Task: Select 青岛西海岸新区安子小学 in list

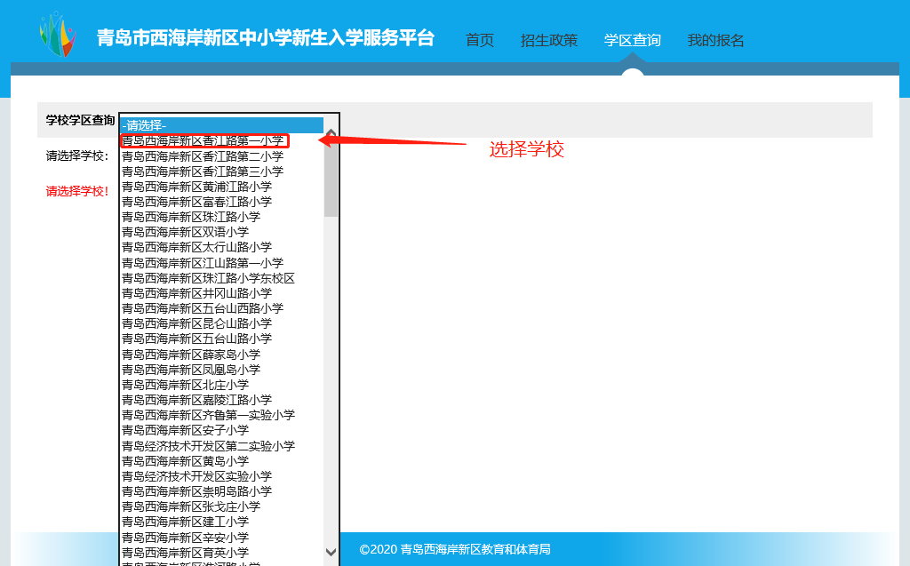Action: (221, 429)
